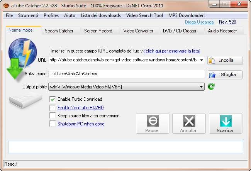This screenshot has width=251, height=171.
Task: Open the DVD / CD Creator tab
Action: (179, 31)
